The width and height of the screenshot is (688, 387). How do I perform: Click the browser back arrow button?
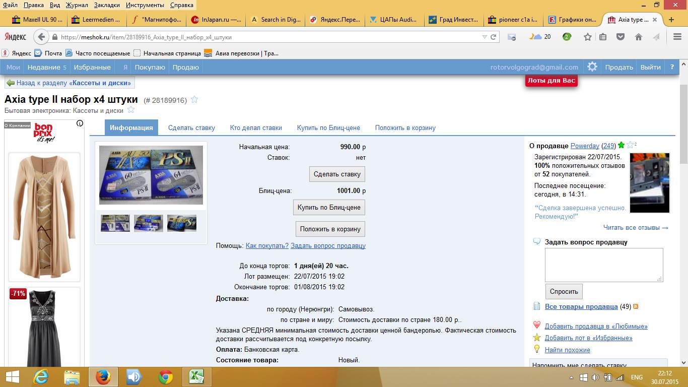pos(42,37)
